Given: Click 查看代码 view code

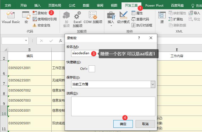Looking at the screenshot, I should click(x=140, y=19).
